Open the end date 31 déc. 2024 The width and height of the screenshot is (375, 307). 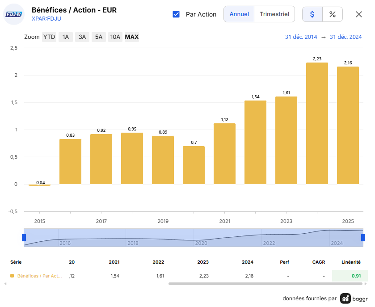point(346,37)
